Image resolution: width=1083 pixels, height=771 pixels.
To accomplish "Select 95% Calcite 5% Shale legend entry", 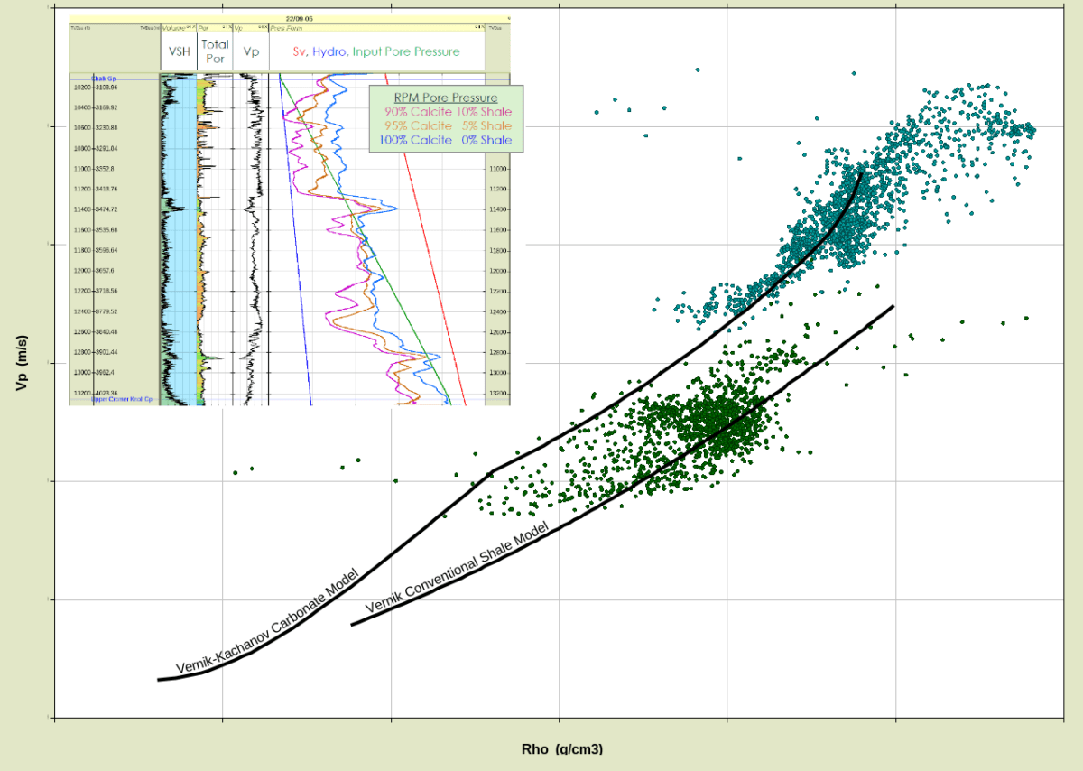I will [448, 125].
